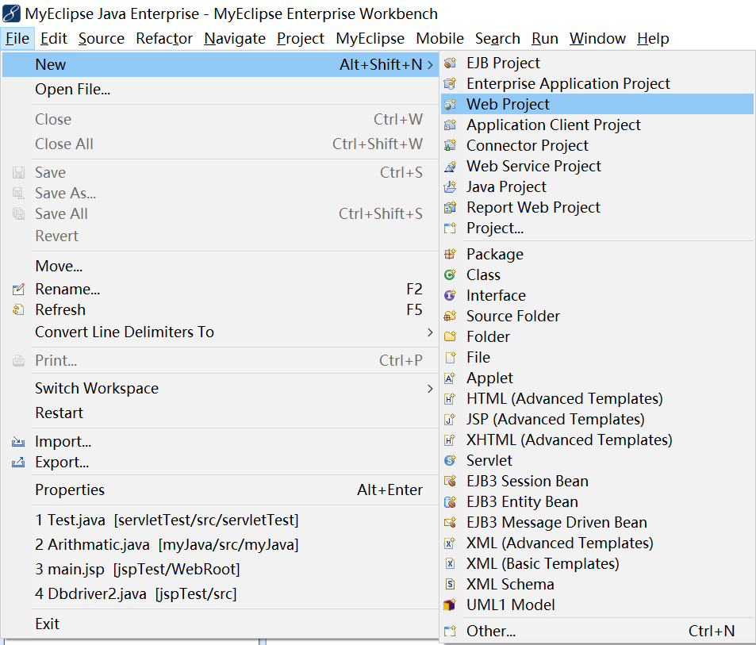
Task: Click the Report Web Project icon
Action: coord(450,207)
